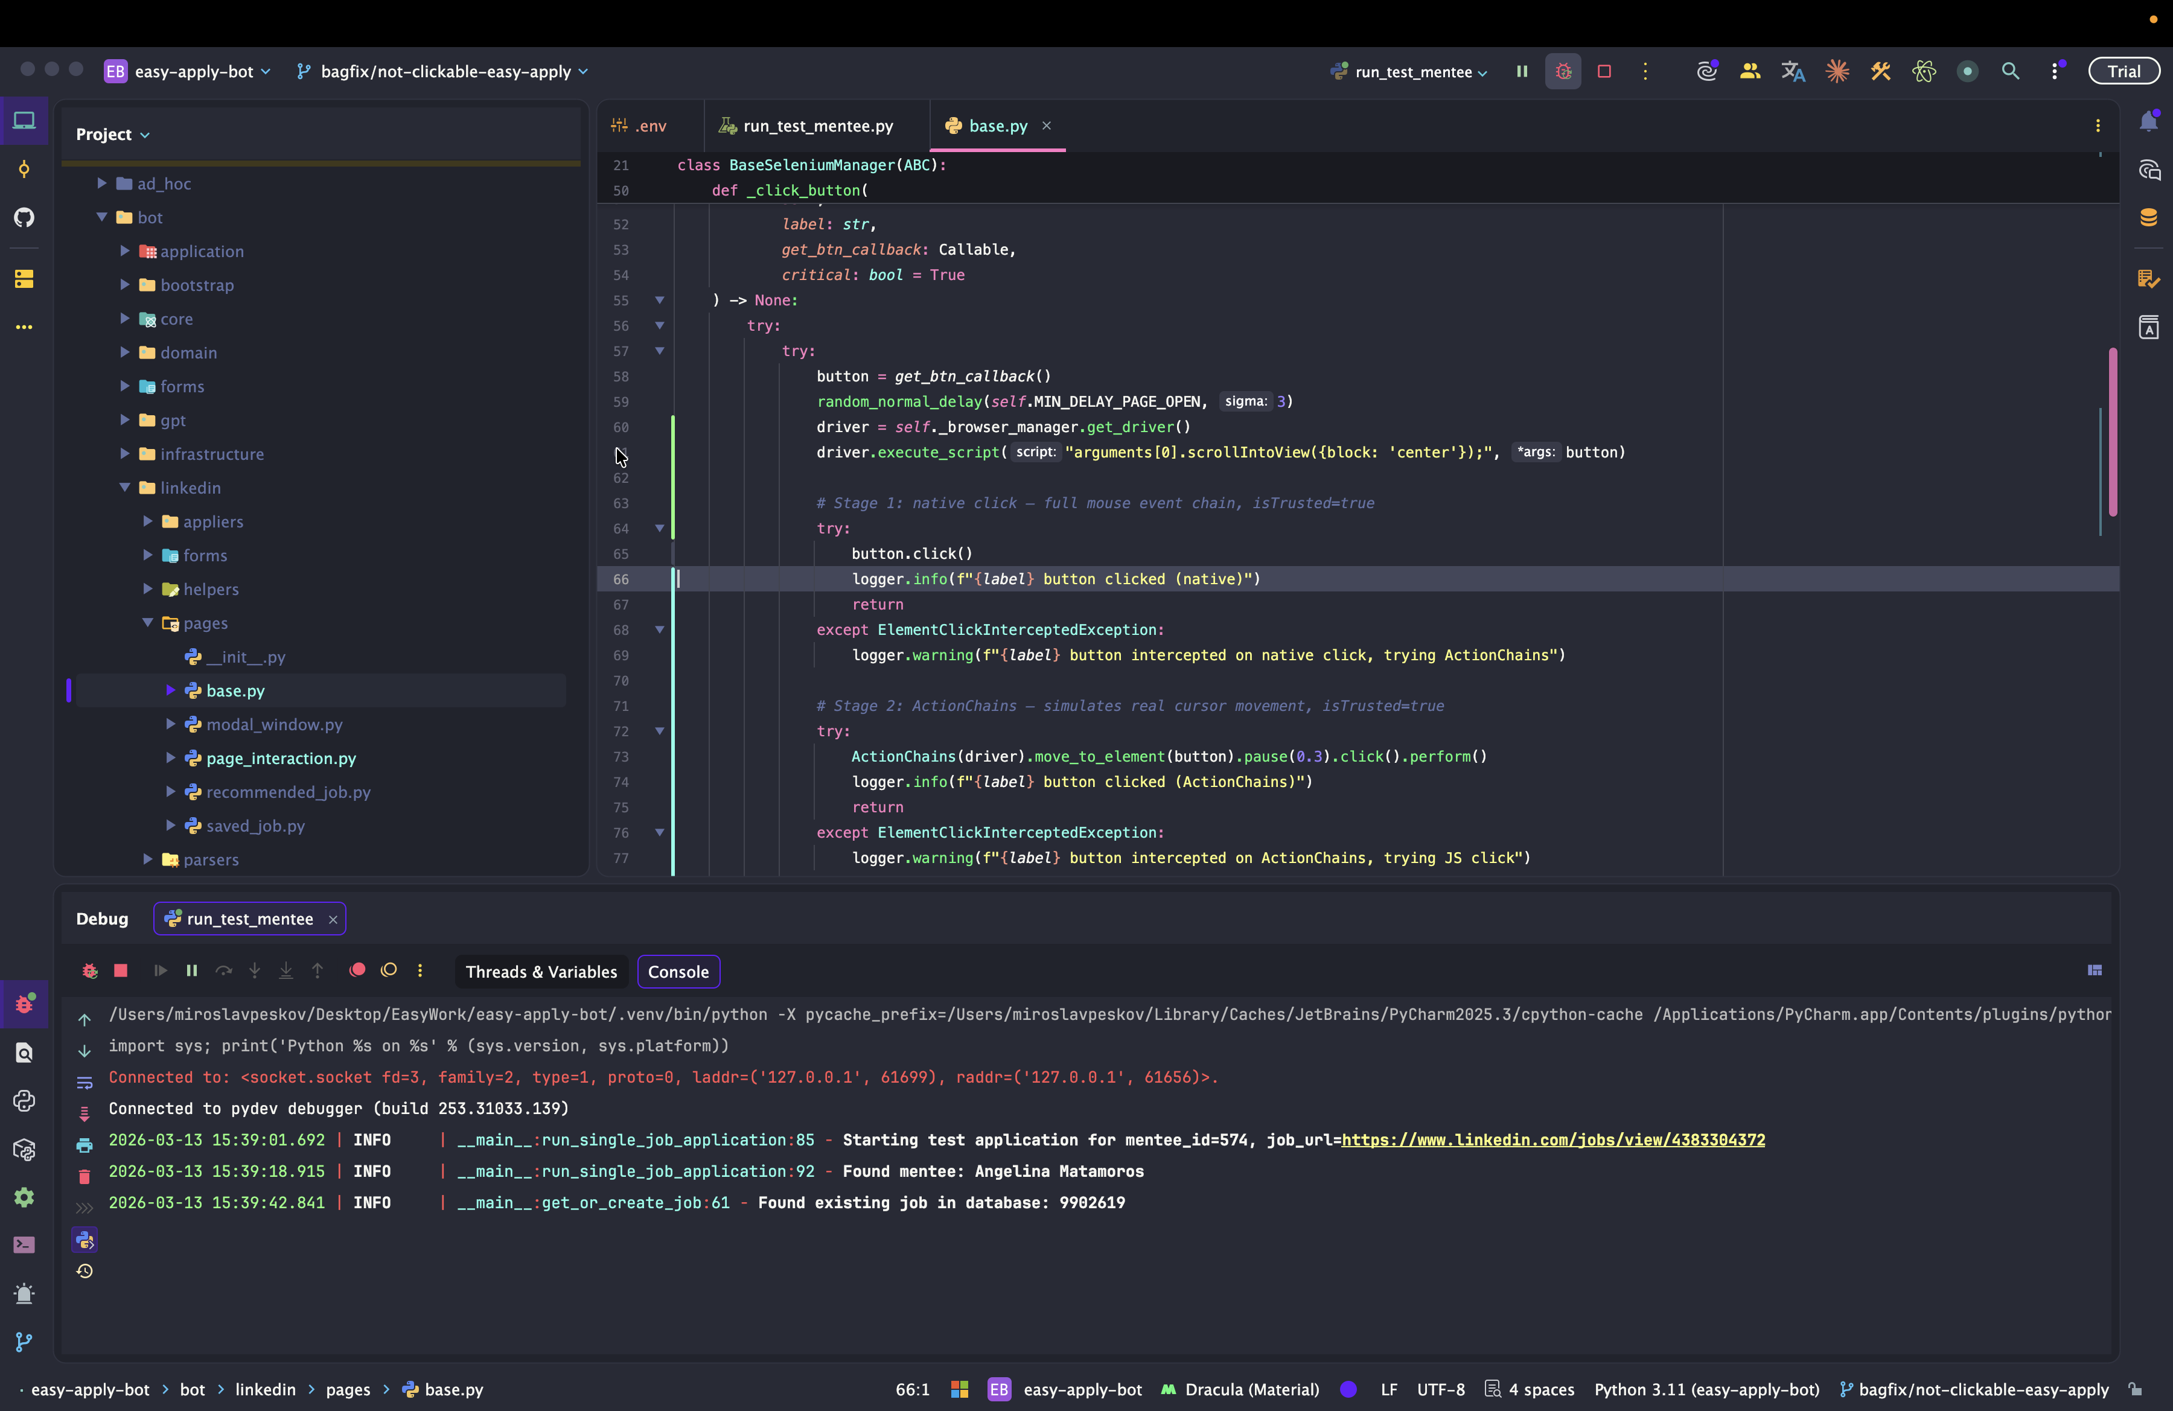This screenshot has height=1411, width=2173.
Task: Open Terminal tool window icon
Action: 25,1245
